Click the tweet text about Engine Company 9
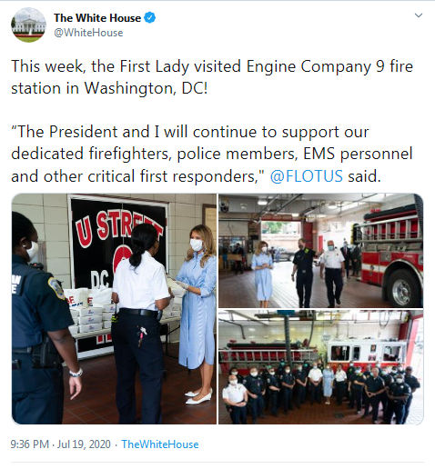Image resolution: width=435 pixels, height=469 pixels. pyautogui.click(x=212, y=77)
